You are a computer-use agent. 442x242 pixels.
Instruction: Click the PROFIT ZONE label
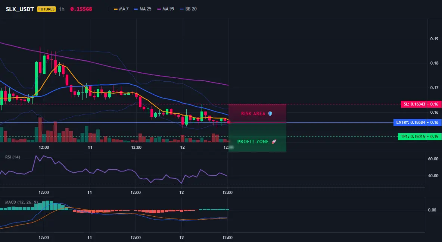[x=253, y=142]
